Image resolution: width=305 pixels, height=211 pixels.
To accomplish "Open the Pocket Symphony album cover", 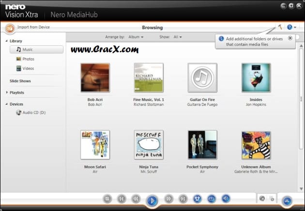I will pyautogui.click(x=202, y=145).
